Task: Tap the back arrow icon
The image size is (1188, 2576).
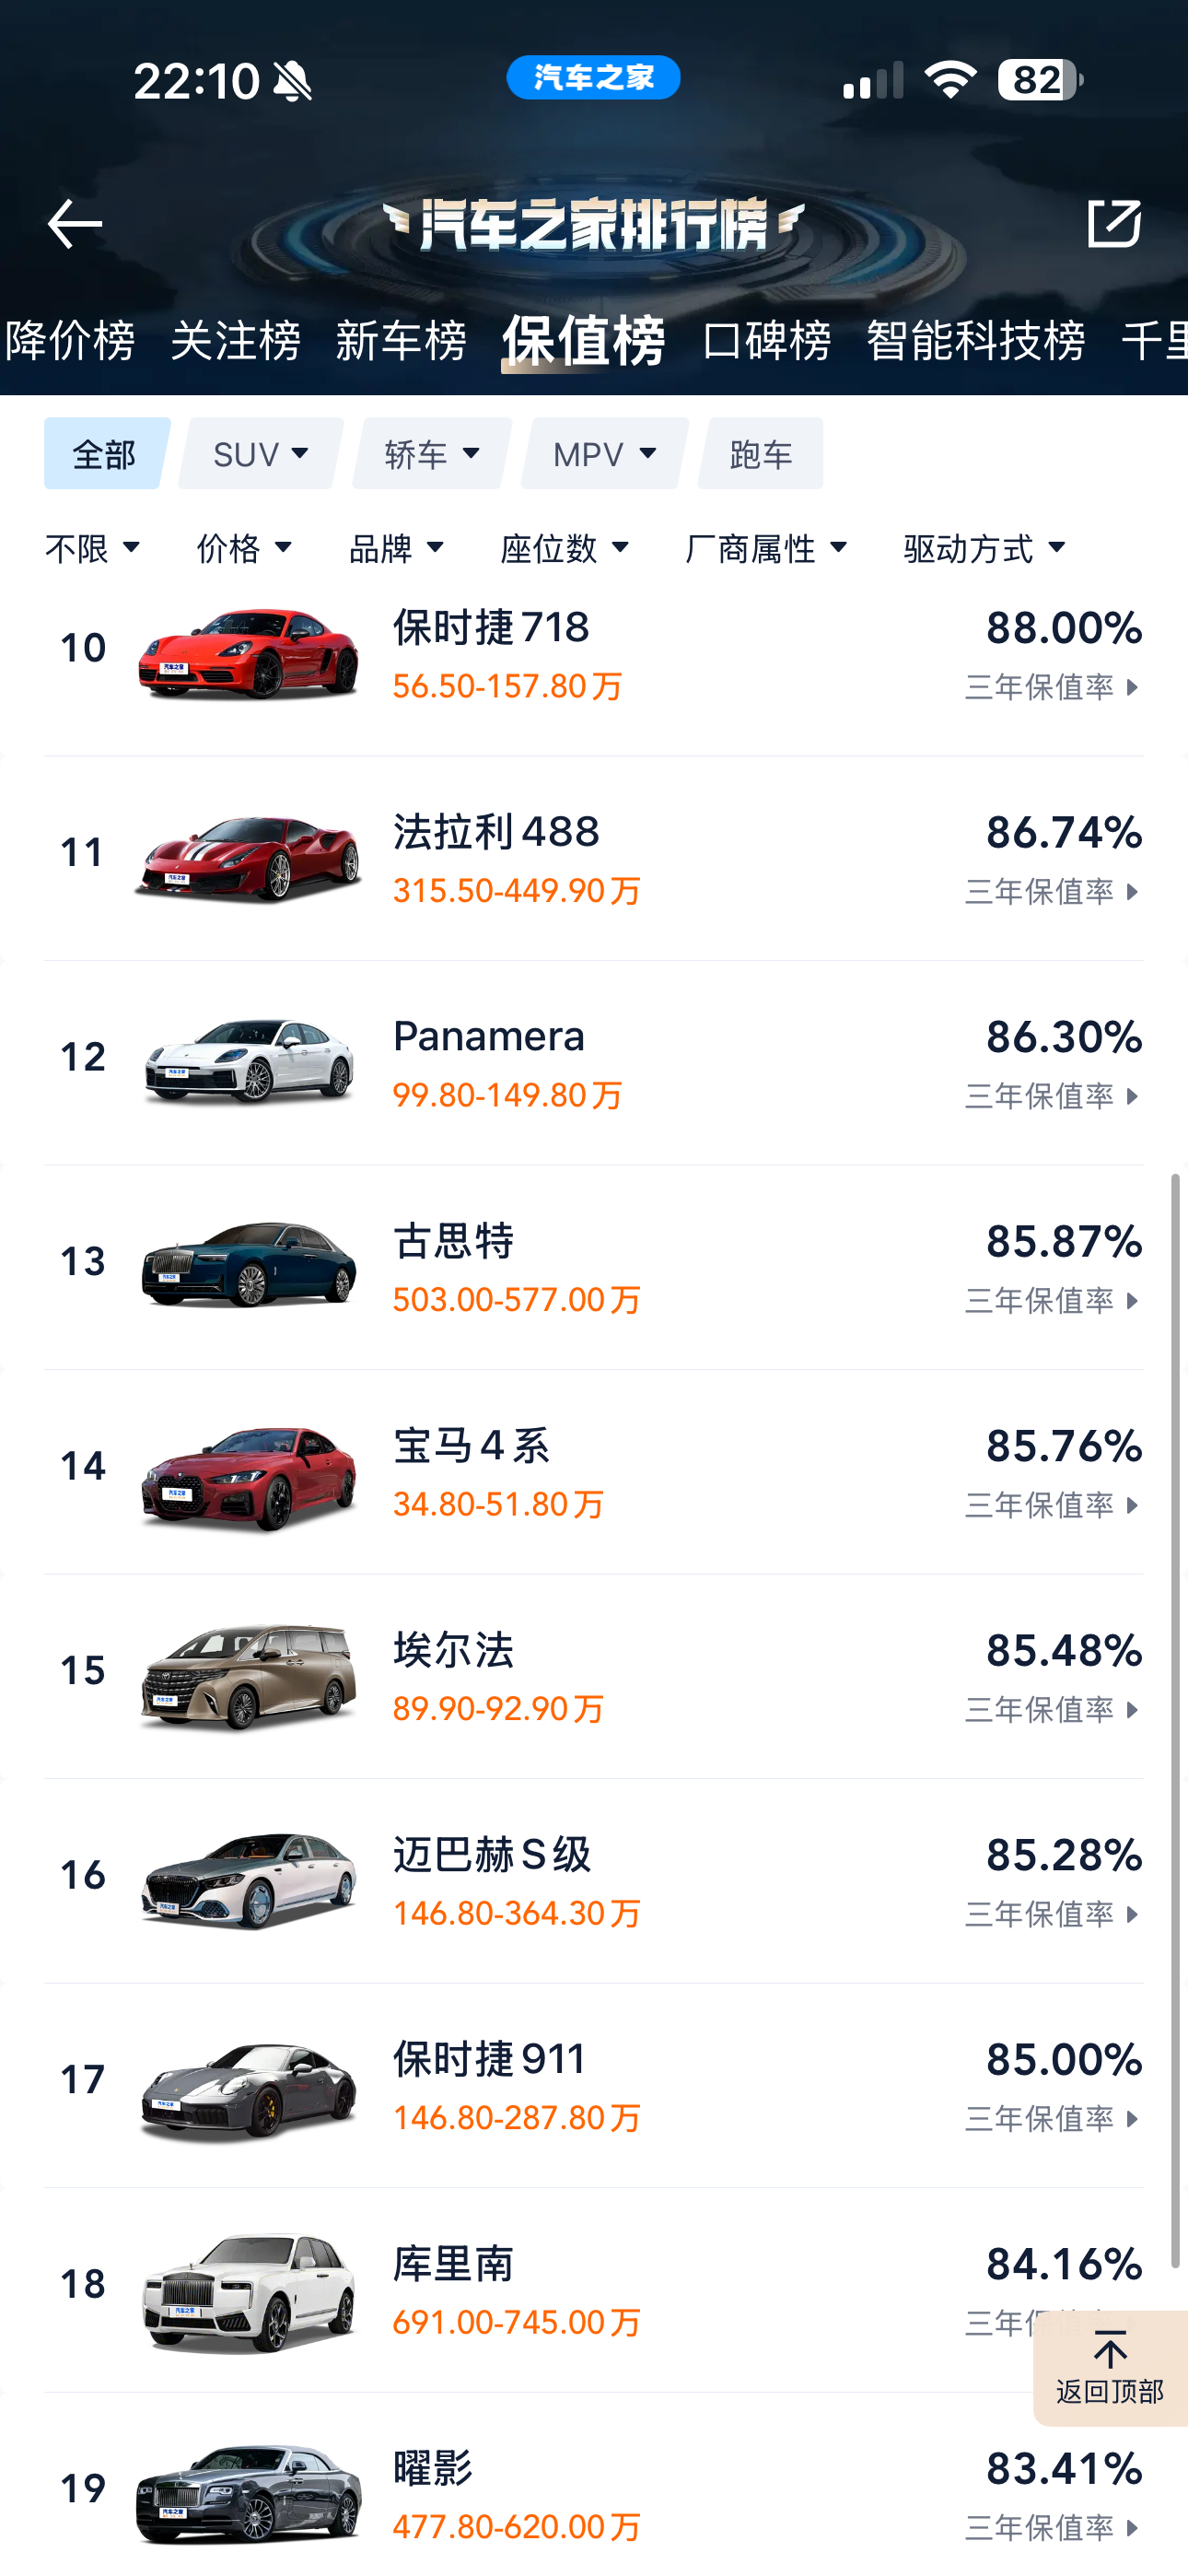Action: tap(75, 223)
